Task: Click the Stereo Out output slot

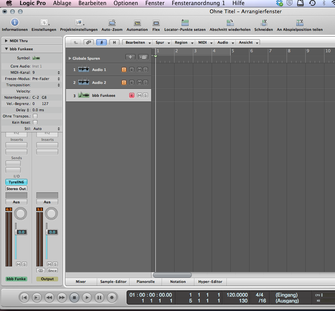Action: point(16,189)
